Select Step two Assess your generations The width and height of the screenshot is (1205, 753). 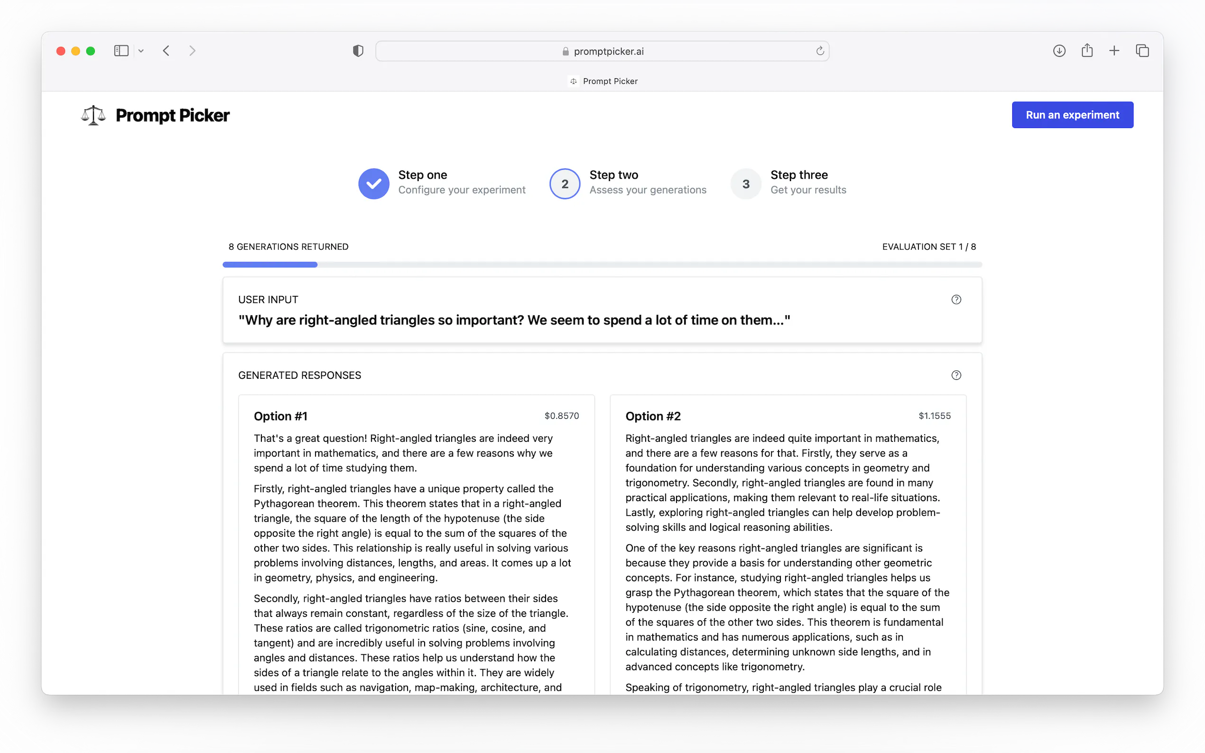point(628,183)
